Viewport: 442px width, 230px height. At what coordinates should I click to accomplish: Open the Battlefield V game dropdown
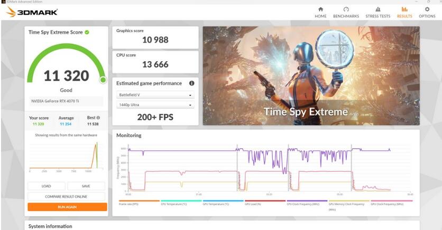pos(155,95)
